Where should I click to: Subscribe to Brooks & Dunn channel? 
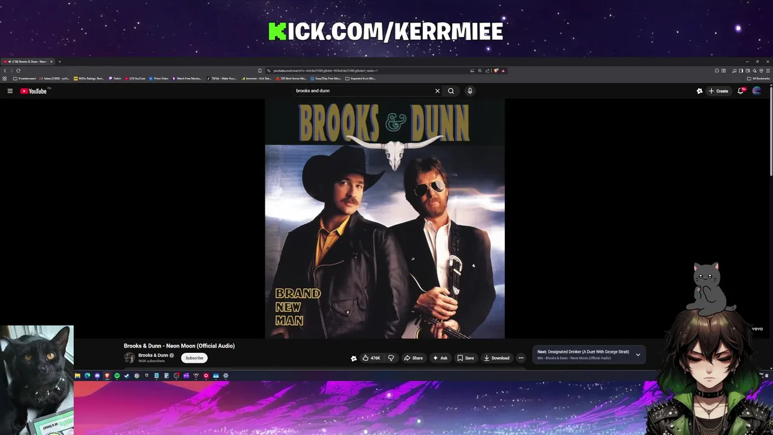tap(194, 358)
